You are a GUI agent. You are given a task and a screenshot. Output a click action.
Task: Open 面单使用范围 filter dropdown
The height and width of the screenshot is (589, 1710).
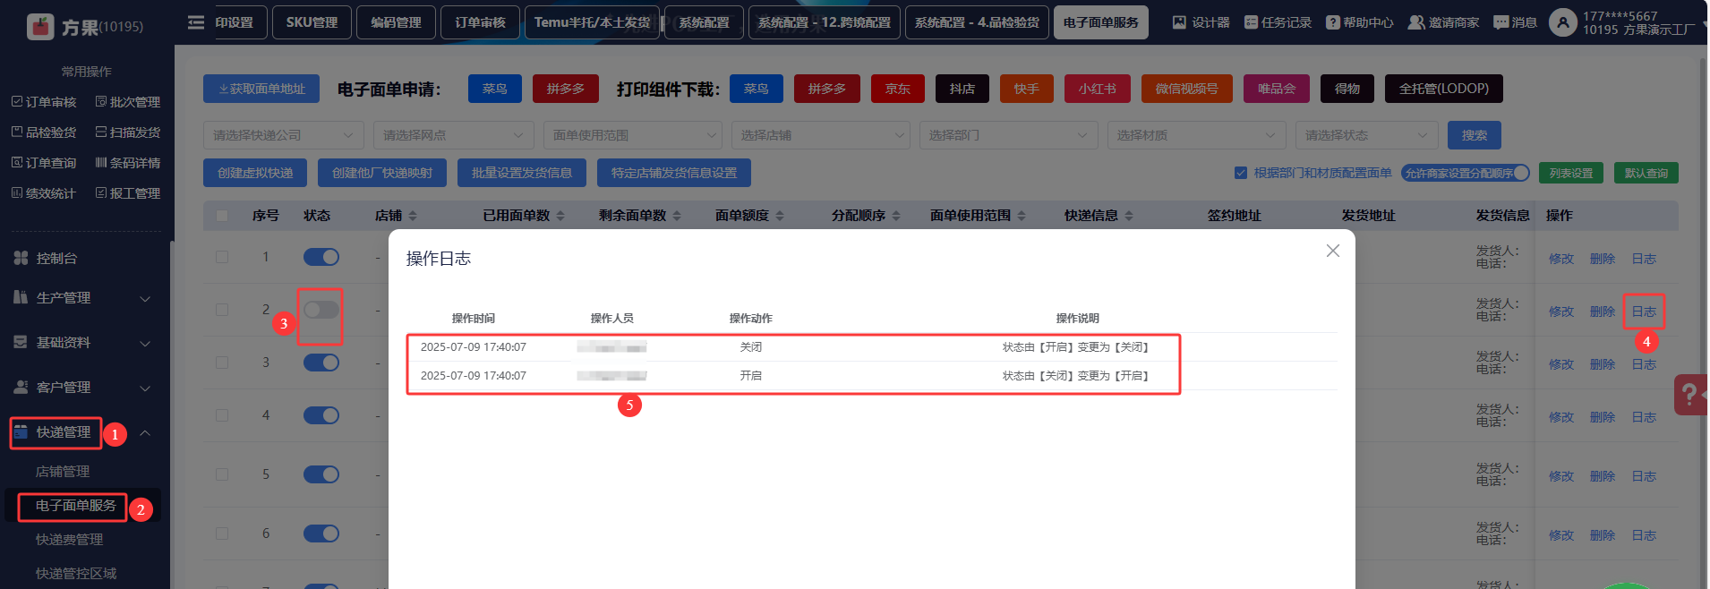tap(633, 135)
